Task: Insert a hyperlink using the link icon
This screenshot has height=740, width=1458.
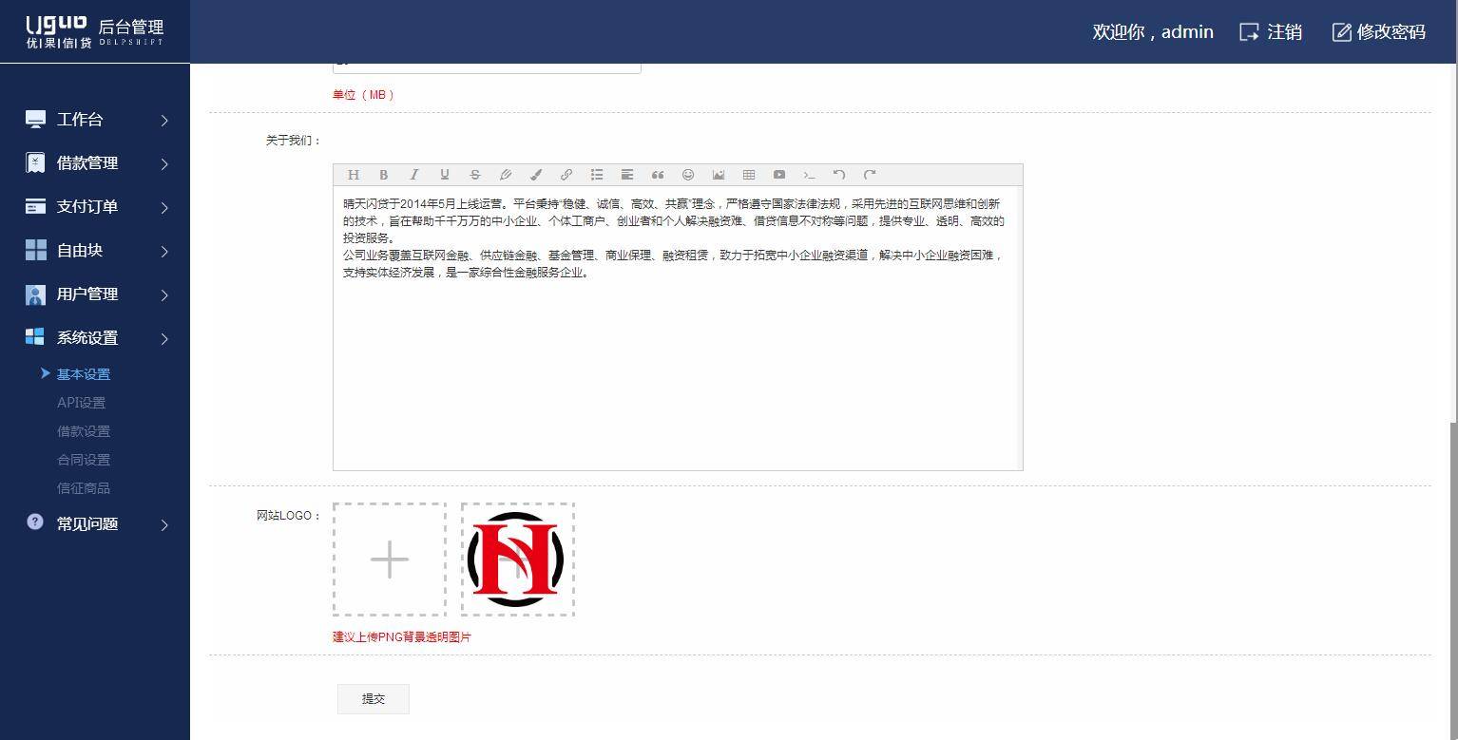Action: (x=566, y=175)
